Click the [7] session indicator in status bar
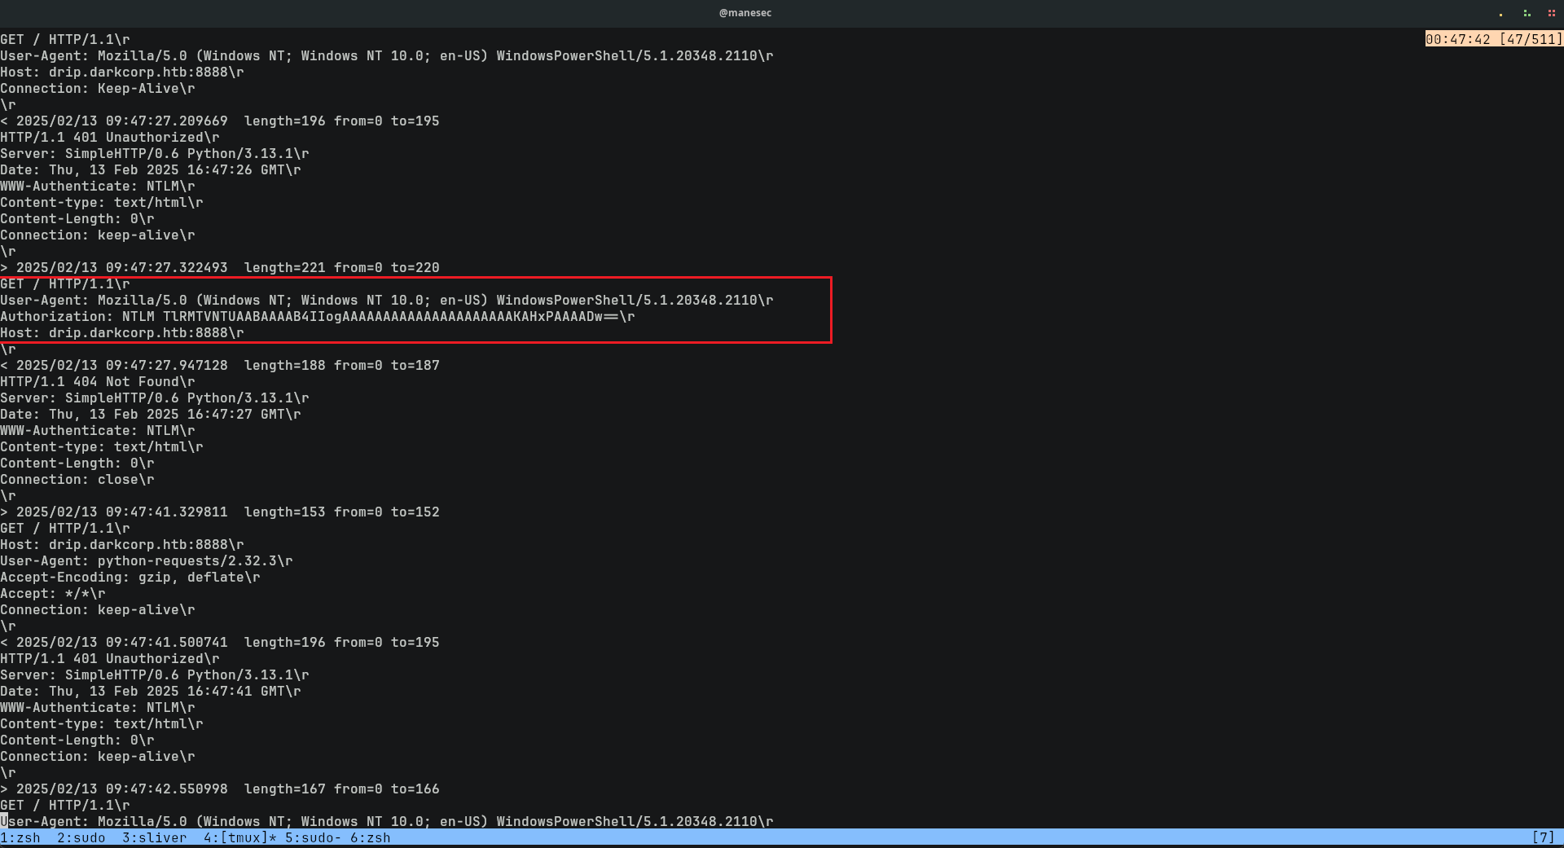The image size is (1564, 848). (x=1543, y=837)
